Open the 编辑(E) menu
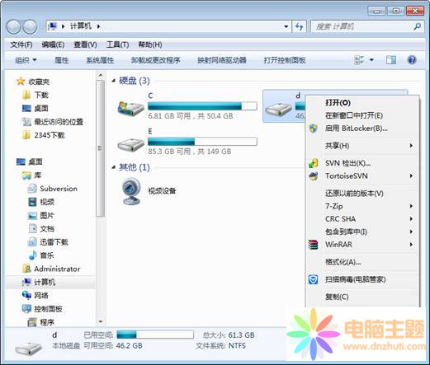 point(53,44)
